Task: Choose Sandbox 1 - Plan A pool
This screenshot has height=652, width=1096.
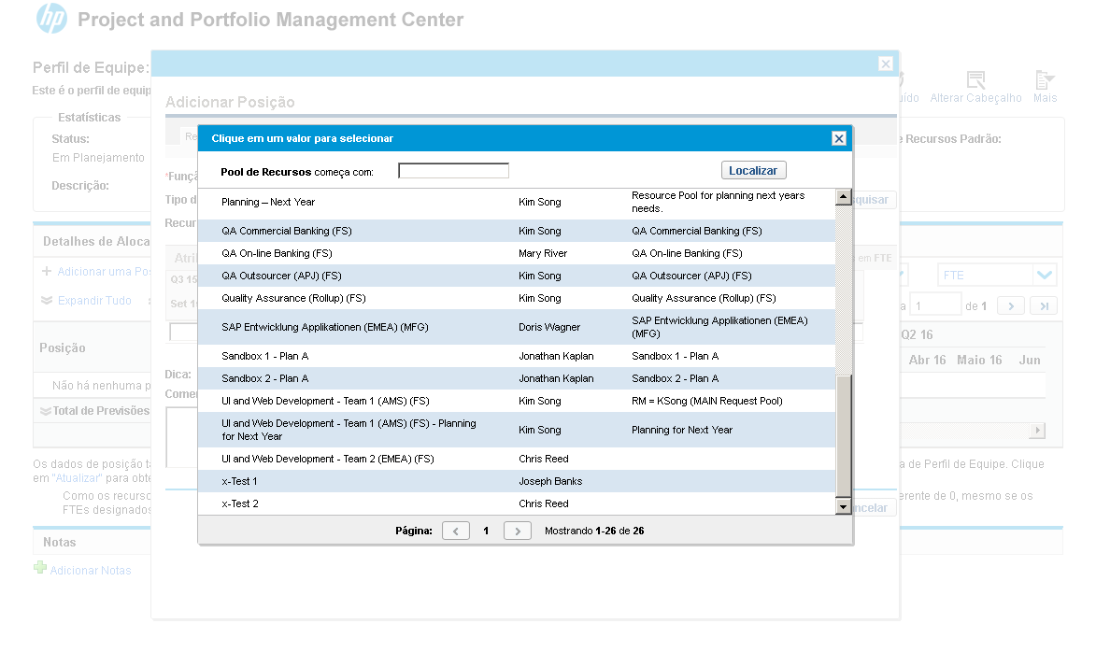Action: pyautogui.click(x=264, y=356)
